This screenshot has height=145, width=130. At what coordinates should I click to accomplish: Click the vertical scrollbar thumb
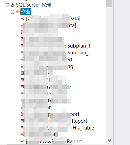point(109,3)
